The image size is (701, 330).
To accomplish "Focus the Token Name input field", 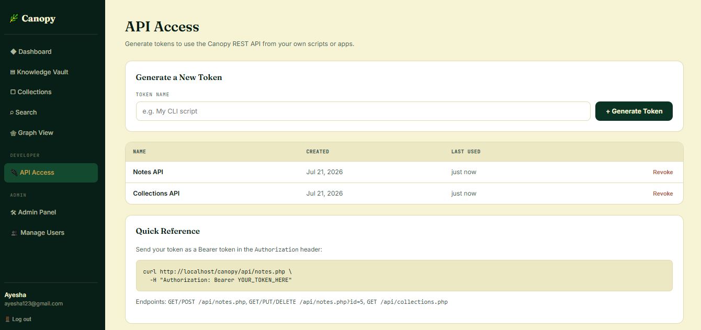I will point(363,111).
